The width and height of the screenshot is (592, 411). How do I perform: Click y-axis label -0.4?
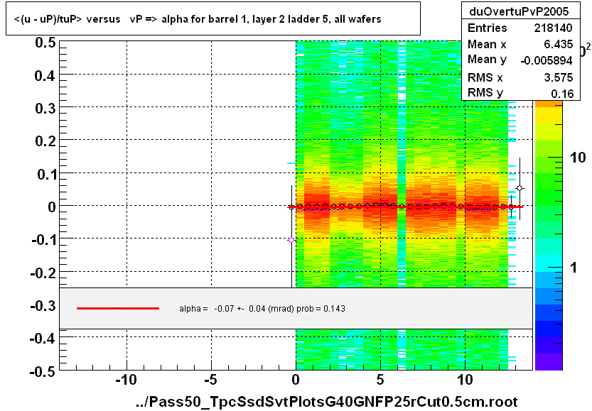[43, 338]
